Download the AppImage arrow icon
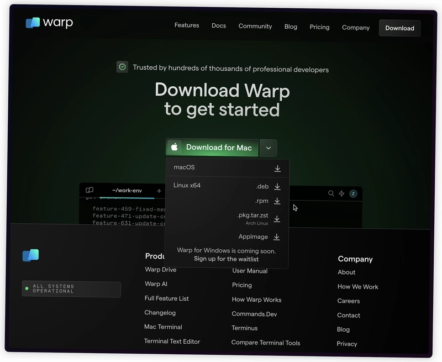The height and width of the screenshot is (362, 442). click(x=277, y=237)
